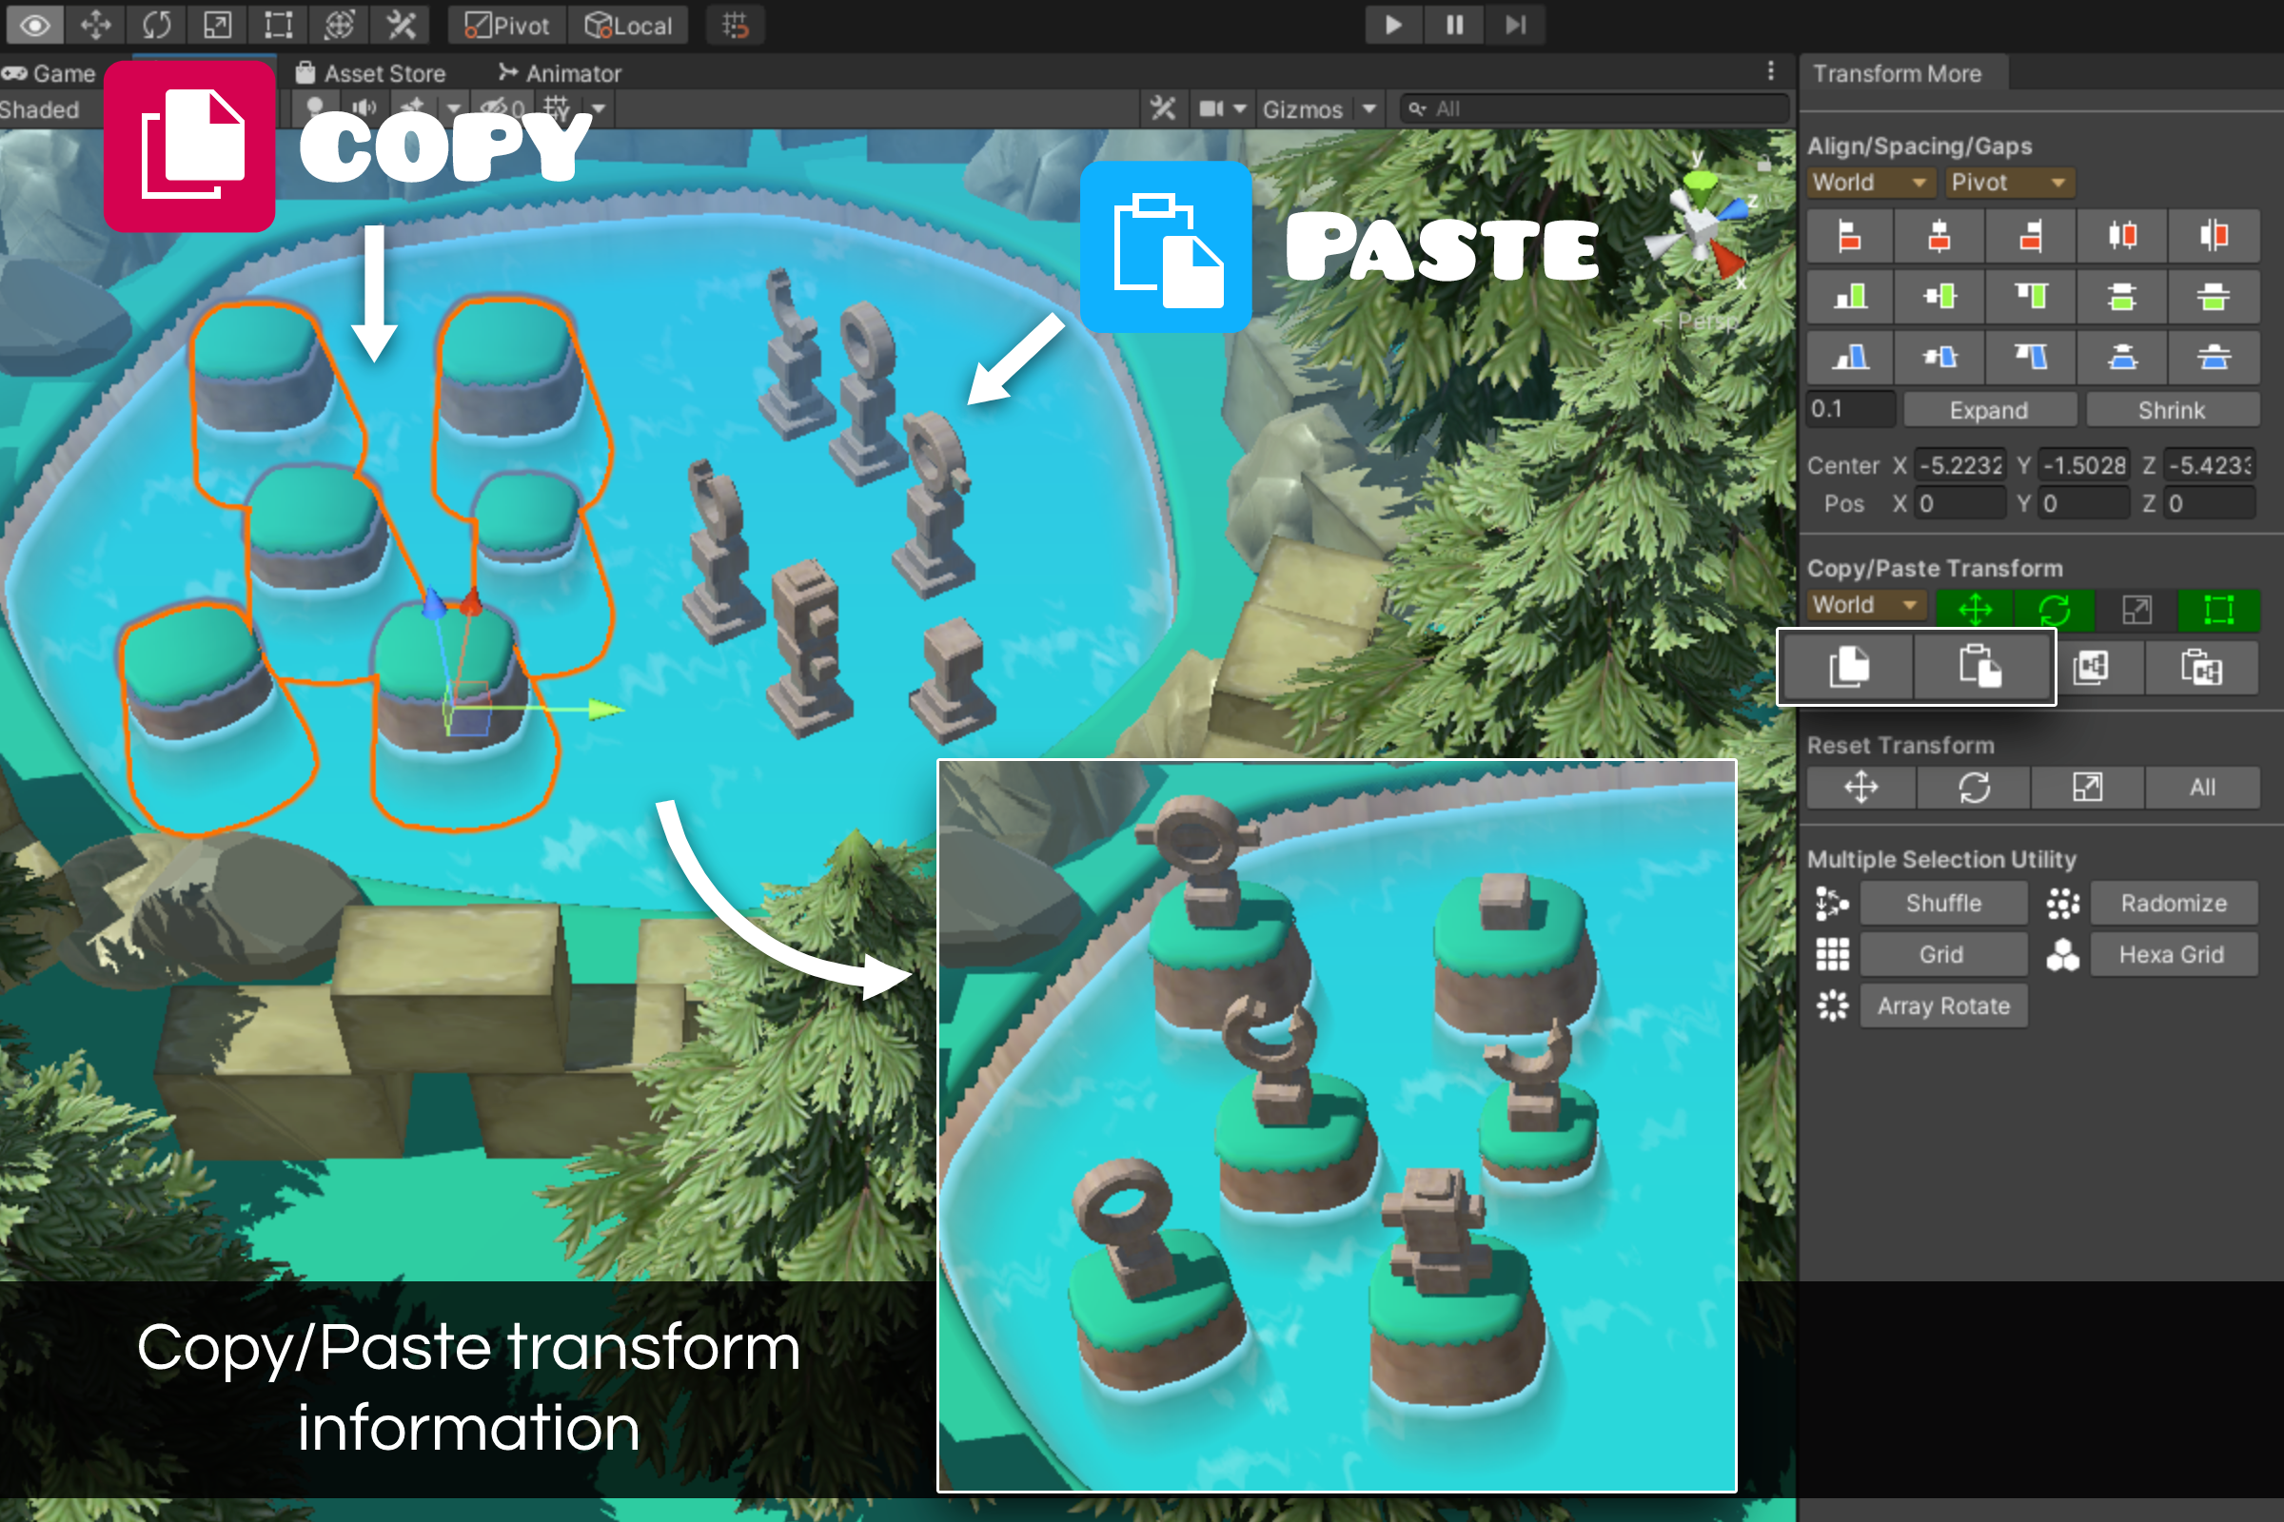Select the combined Transform tool

pos(339,25)
